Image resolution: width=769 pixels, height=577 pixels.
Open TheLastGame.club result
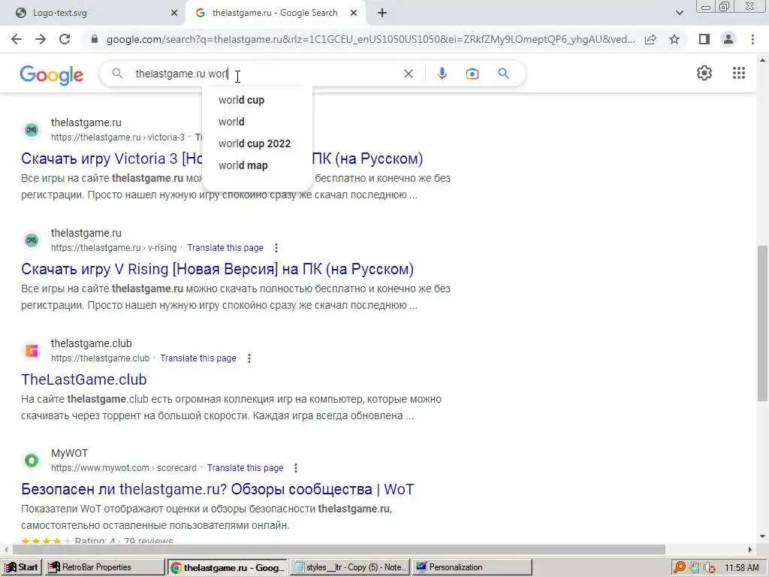click(84, 379)
